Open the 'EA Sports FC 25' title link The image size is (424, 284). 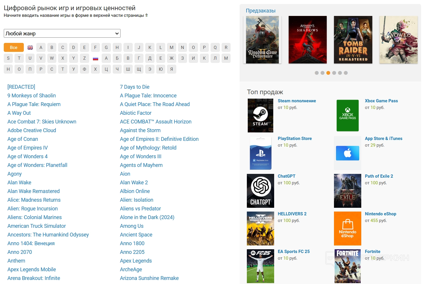point(294,252)
